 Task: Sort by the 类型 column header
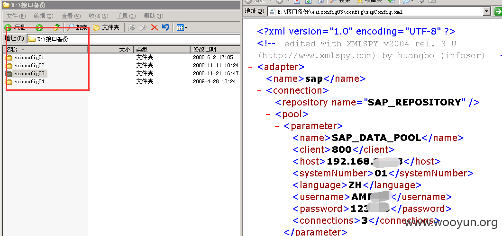161,50
